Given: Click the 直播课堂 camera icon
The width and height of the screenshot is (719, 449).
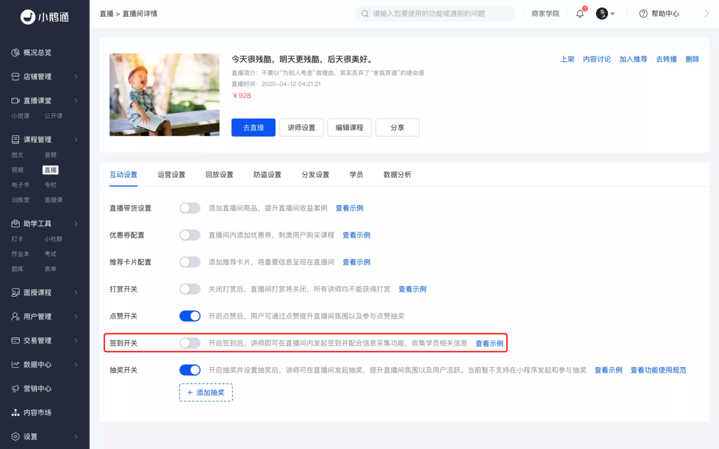Looking at the screenshot, I should tap(15, 101).
